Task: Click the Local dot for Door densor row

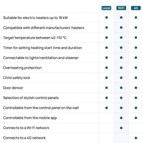Action: coord(107,88)
